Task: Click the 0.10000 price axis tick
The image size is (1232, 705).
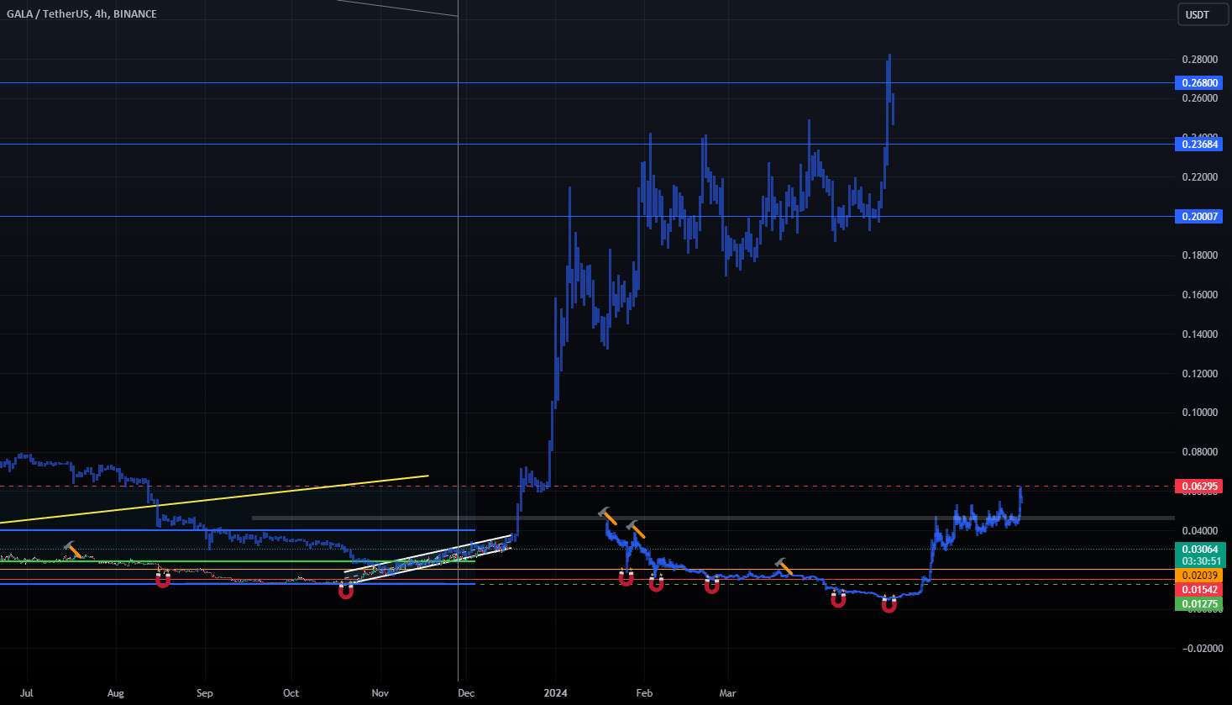Action: (1199, 413)
